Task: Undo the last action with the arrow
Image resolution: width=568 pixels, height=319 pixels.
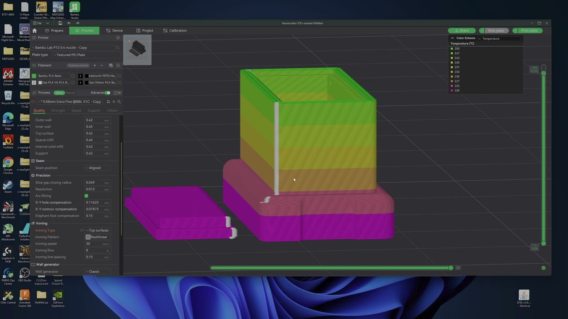Action: [69, 23]
